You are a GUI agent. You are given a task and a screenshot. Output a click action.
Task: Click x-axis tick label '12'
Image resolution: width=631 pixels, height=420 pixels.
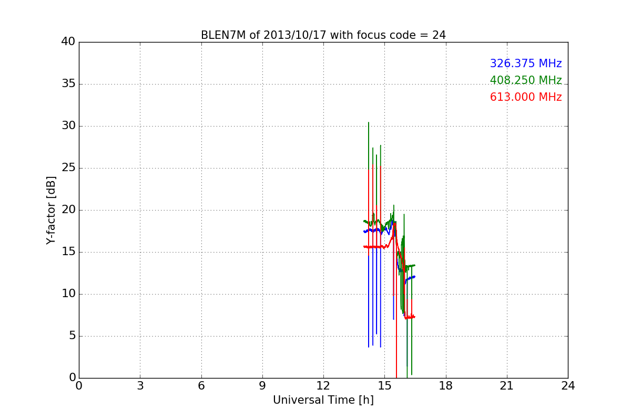tap(323, 386)
